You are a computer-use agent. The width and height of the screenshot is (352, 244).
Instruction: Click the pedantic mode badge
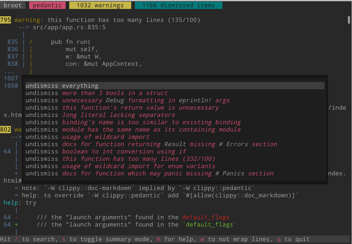pos(48,5)
